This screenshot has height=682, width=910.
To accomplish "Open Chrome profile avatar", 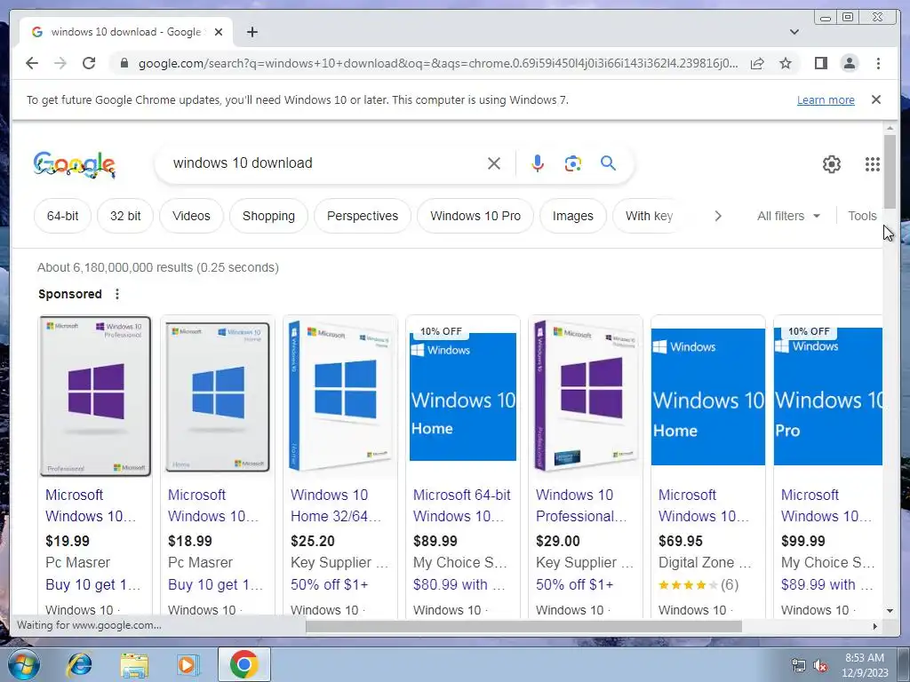I will (849, 63).
